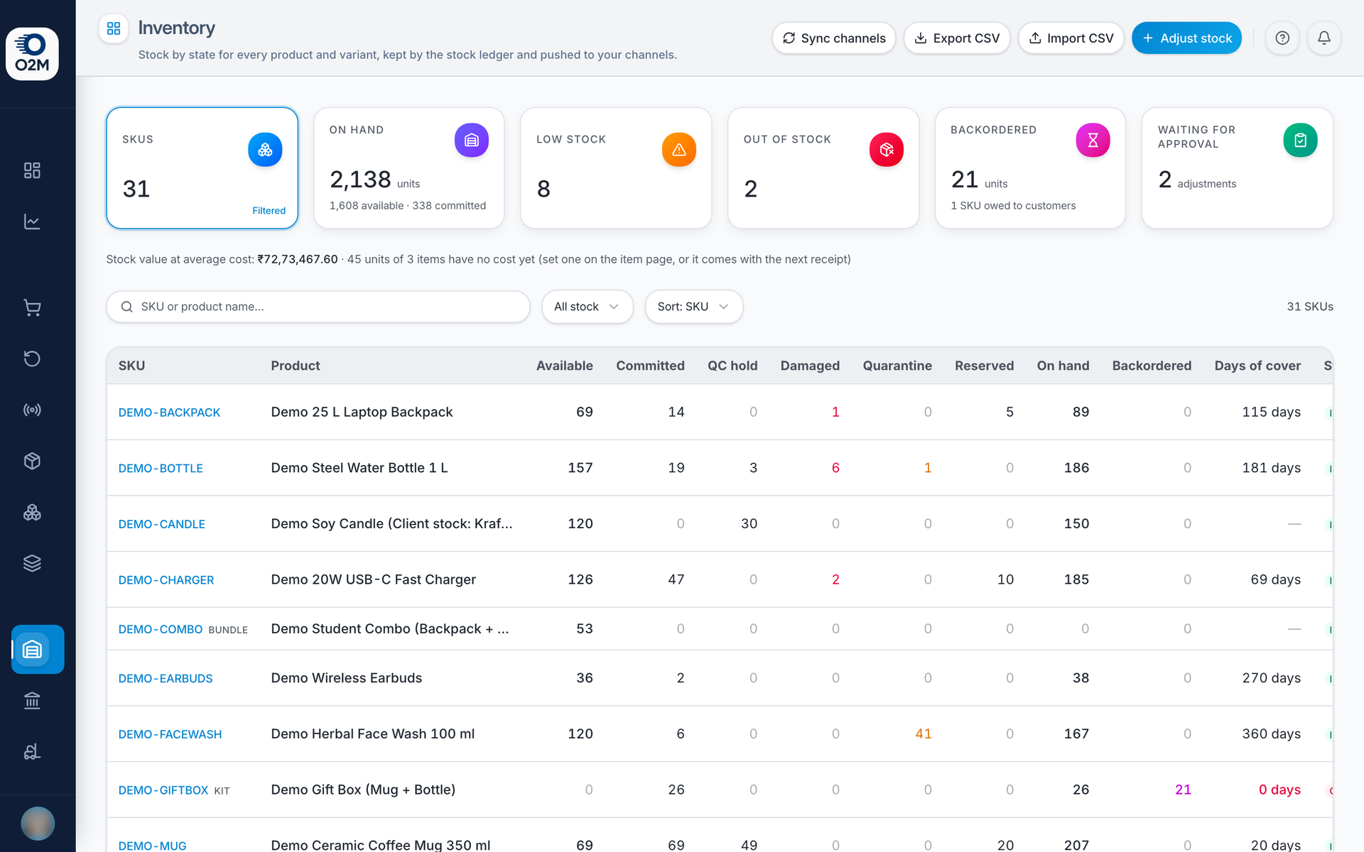This screenshot has height=852, width=1364.
Task: Open returns circular-arrow icon in sidebar
Action: point(32,359)
